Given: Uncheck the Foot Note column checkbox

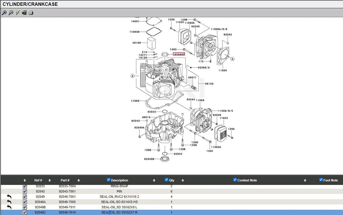Looking at the screenshot, I should pyautogui.click(x=321, y=180).
